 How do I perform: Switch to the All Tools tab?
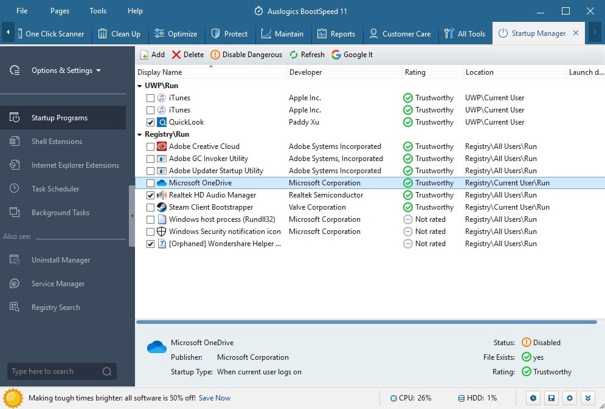465,34
